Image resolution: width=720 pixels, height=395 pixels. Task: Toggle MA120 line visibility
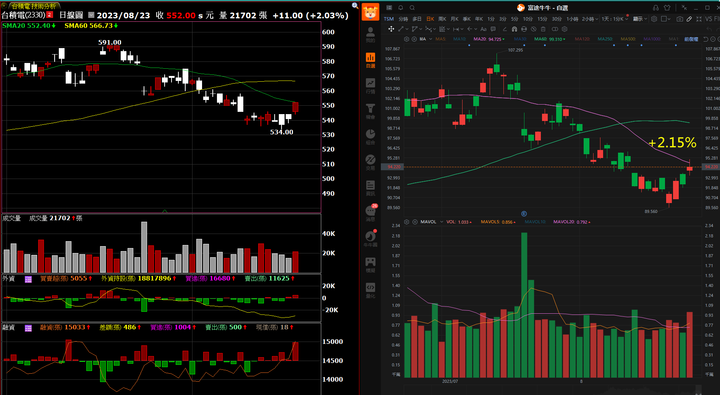(x=582, y=39)
